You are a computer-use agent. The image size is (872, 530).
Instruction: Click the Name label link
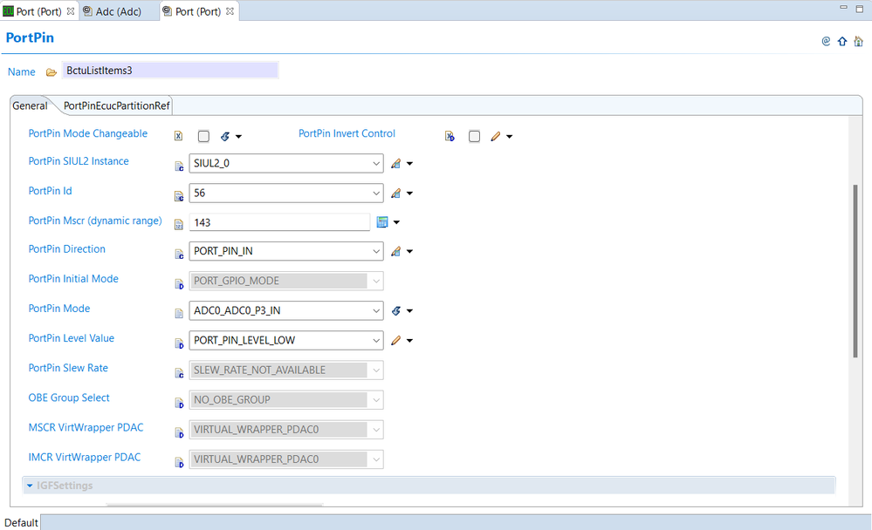(x=22, y=71)
